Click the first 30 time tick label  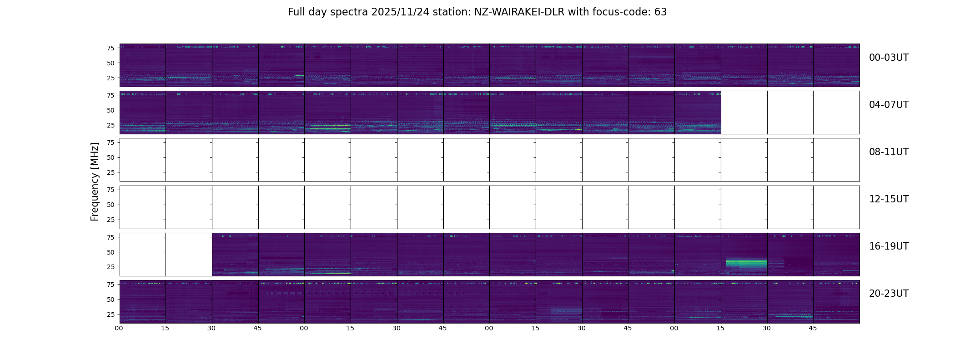coord(211,328)
